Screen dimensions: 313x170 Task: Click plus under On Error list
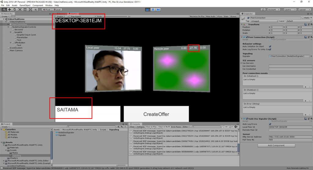[305, 115]
